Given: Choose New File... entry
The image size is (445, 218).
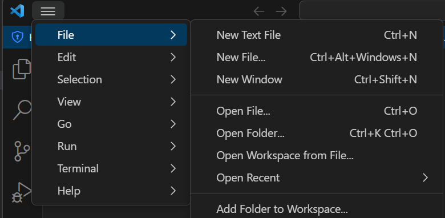Looking at the screenshot, I should point(317,57).
